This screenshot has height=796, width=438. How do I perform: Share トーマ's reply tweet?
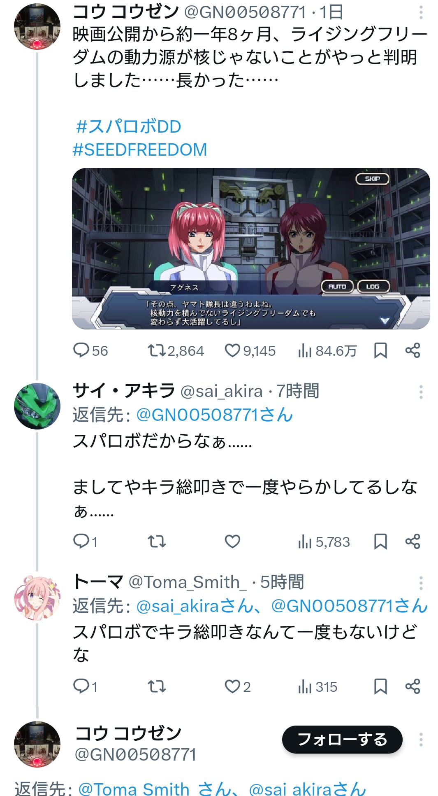pyautogui.click(x=413, y=686)
